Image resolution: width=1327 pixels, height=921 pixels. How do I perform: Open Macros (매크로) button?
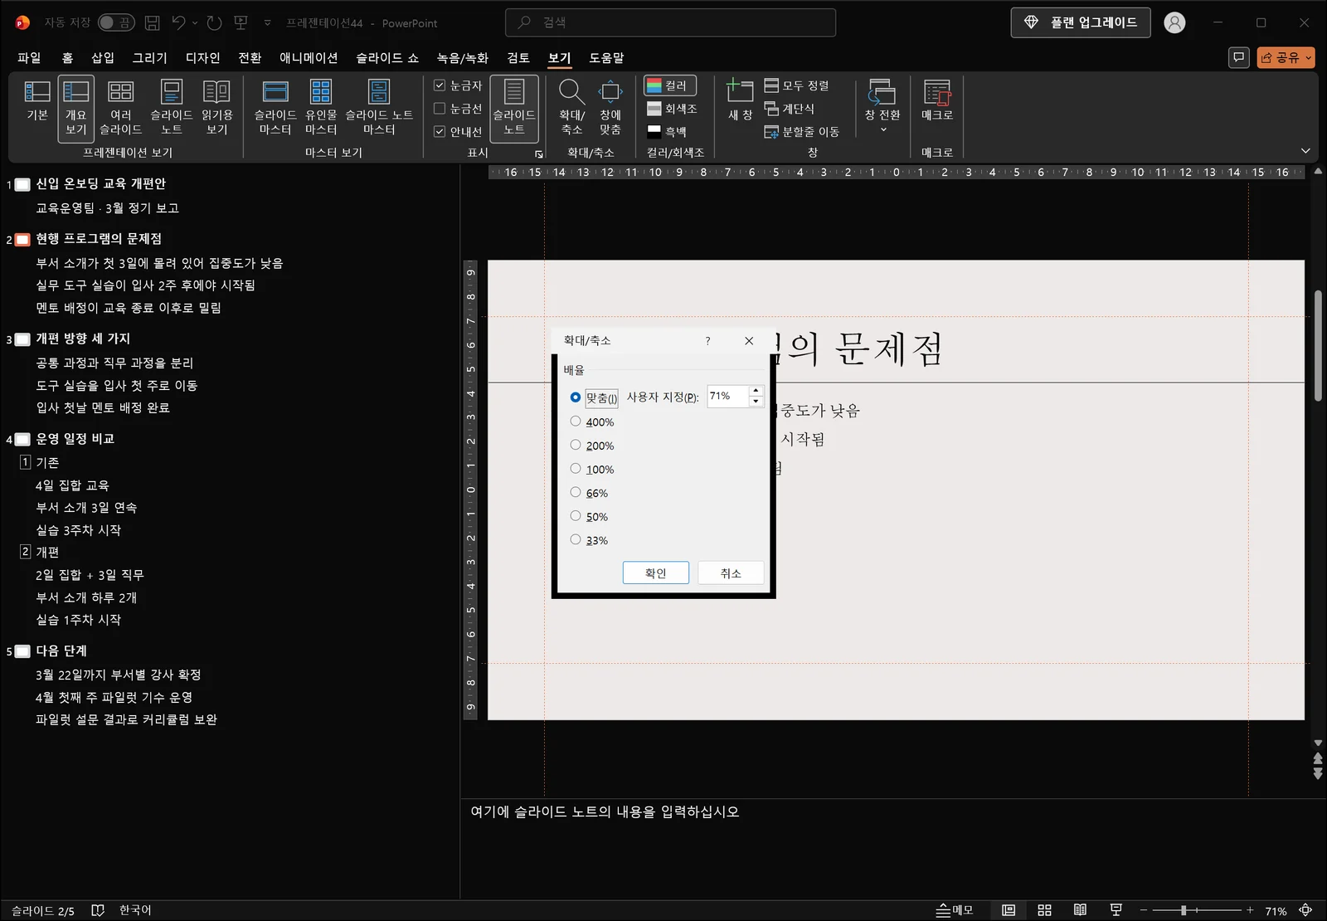pyautogui.click(x=937, y=101)
